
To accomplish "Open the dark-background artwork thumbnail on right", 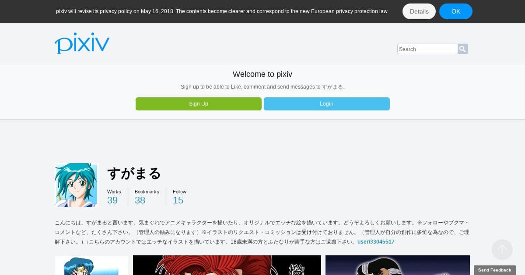I will 398,265.
